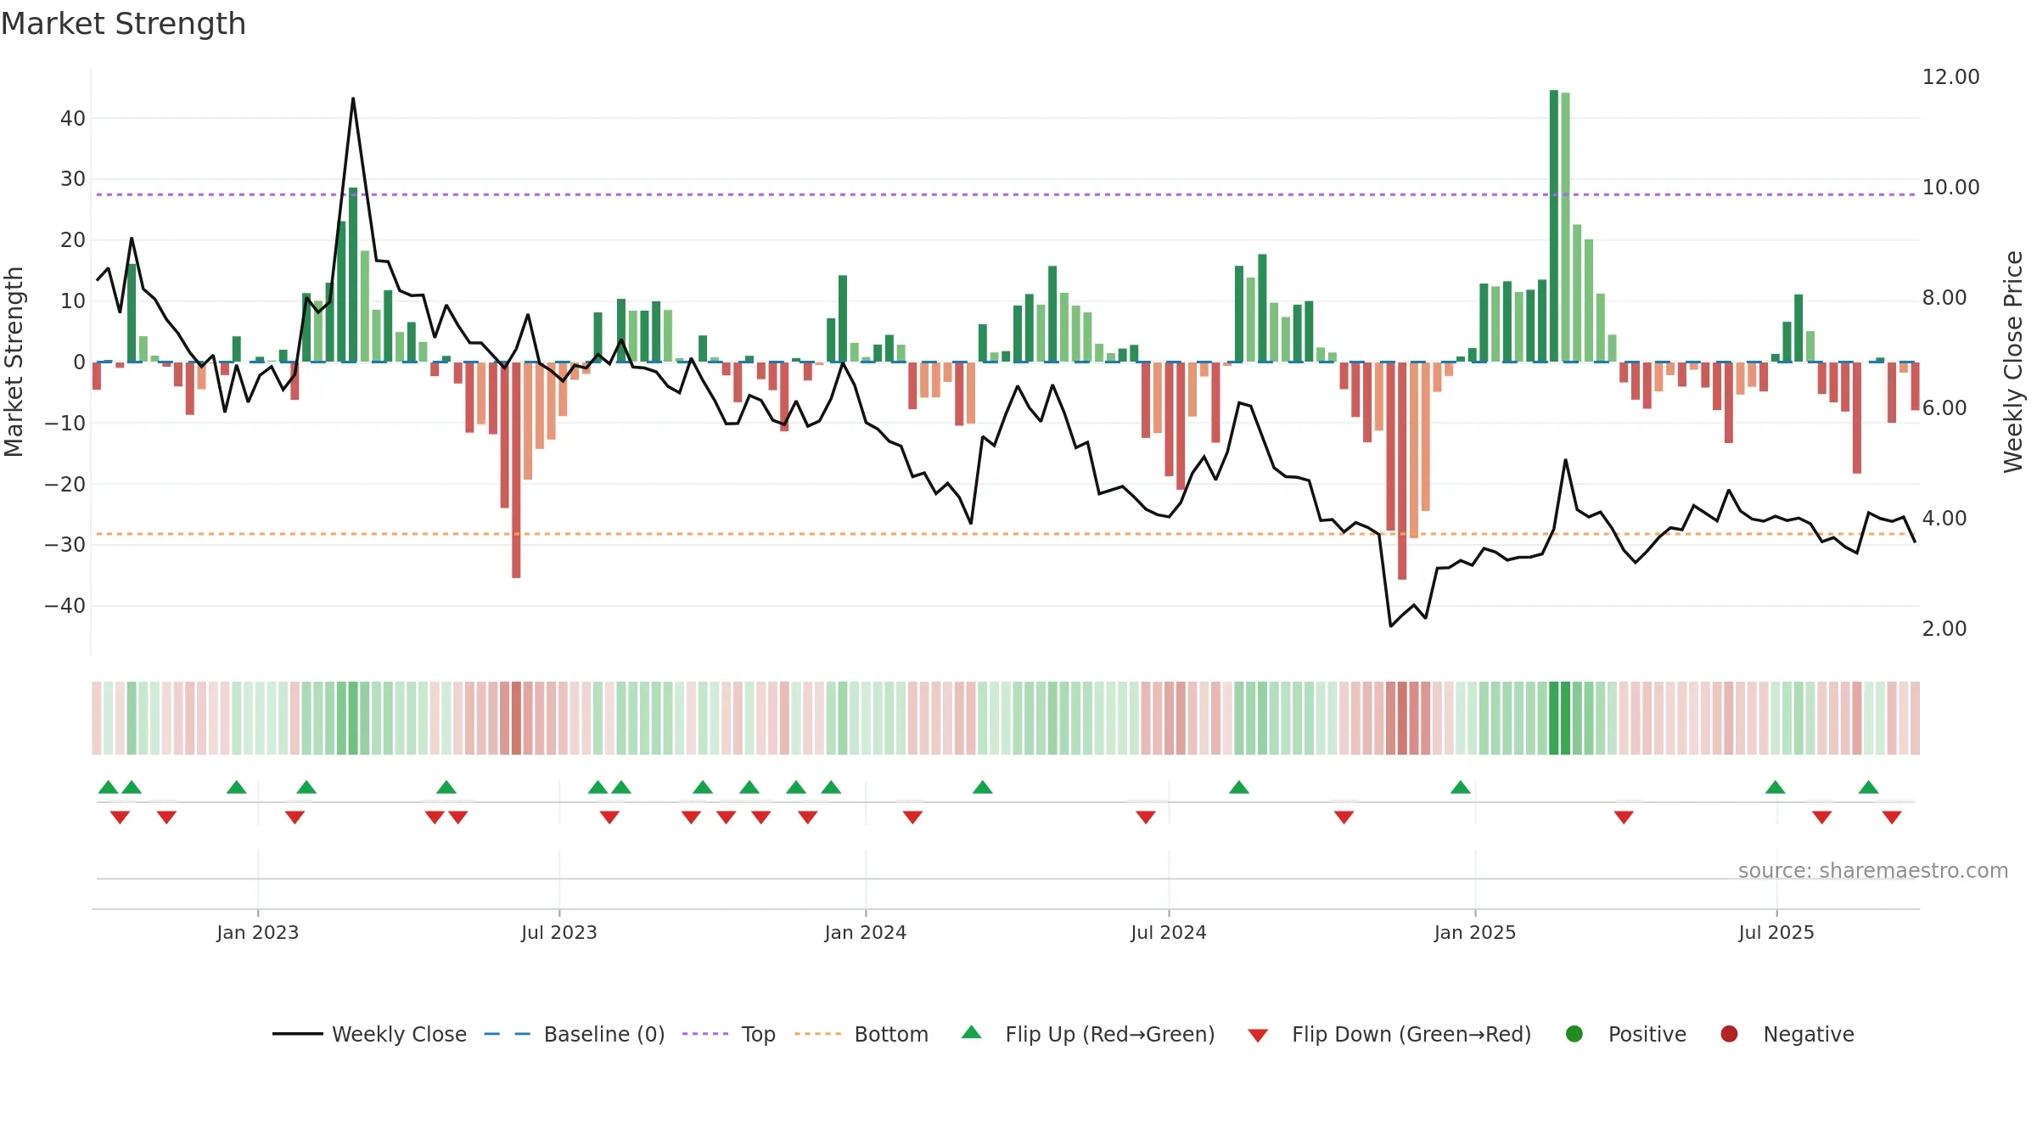
Task: Select the Jan 2023 x-axis label
Action: (257, 932)
